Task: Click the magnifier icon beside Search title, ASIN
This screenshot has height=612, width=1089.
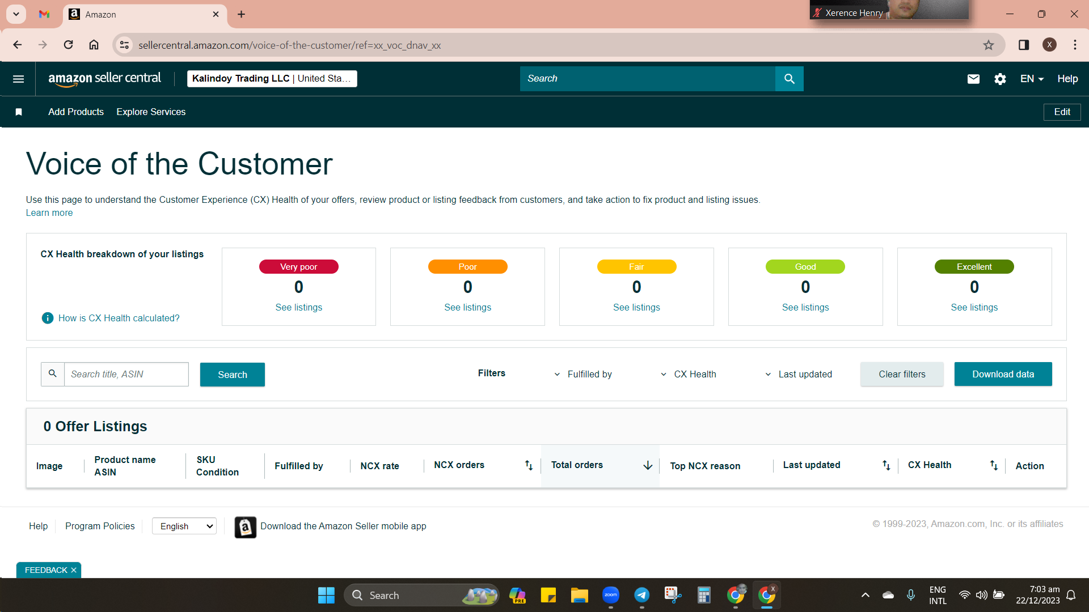Action: 53,374
